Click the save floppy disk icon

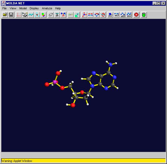pos(11,15)
